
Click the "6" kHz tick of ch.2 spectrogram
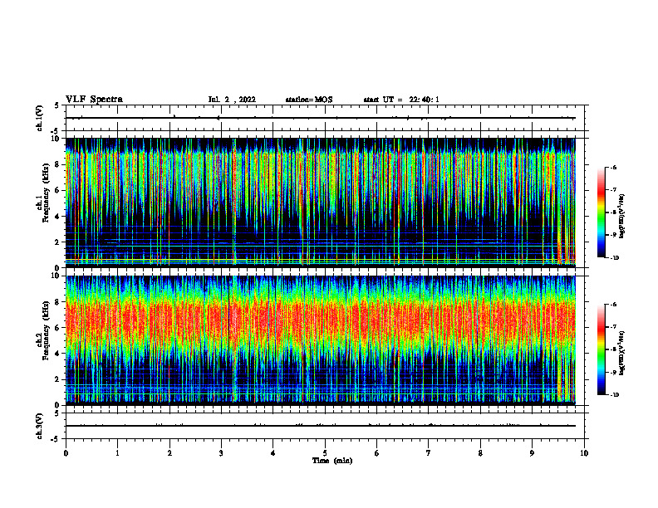pyautogui.click(x=58, y=328)
